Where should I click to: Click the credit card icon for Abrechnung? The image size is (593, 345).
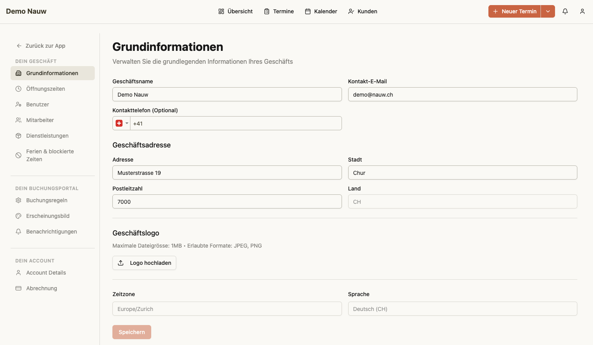click(x=18, y=288)
